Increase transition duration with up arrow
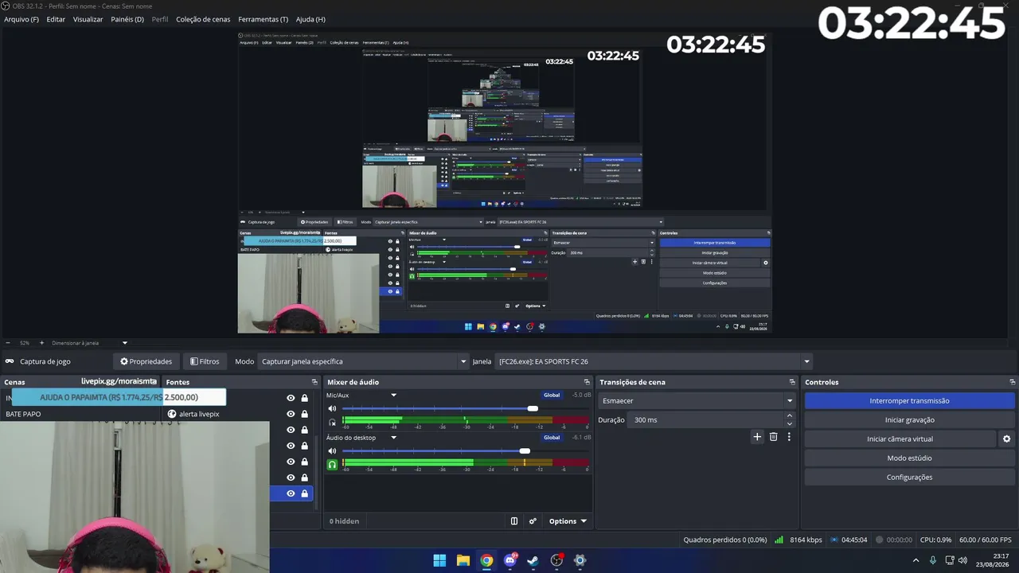Image resolution: width=1019 pixels, height=573 pixels. pos(790,415)
